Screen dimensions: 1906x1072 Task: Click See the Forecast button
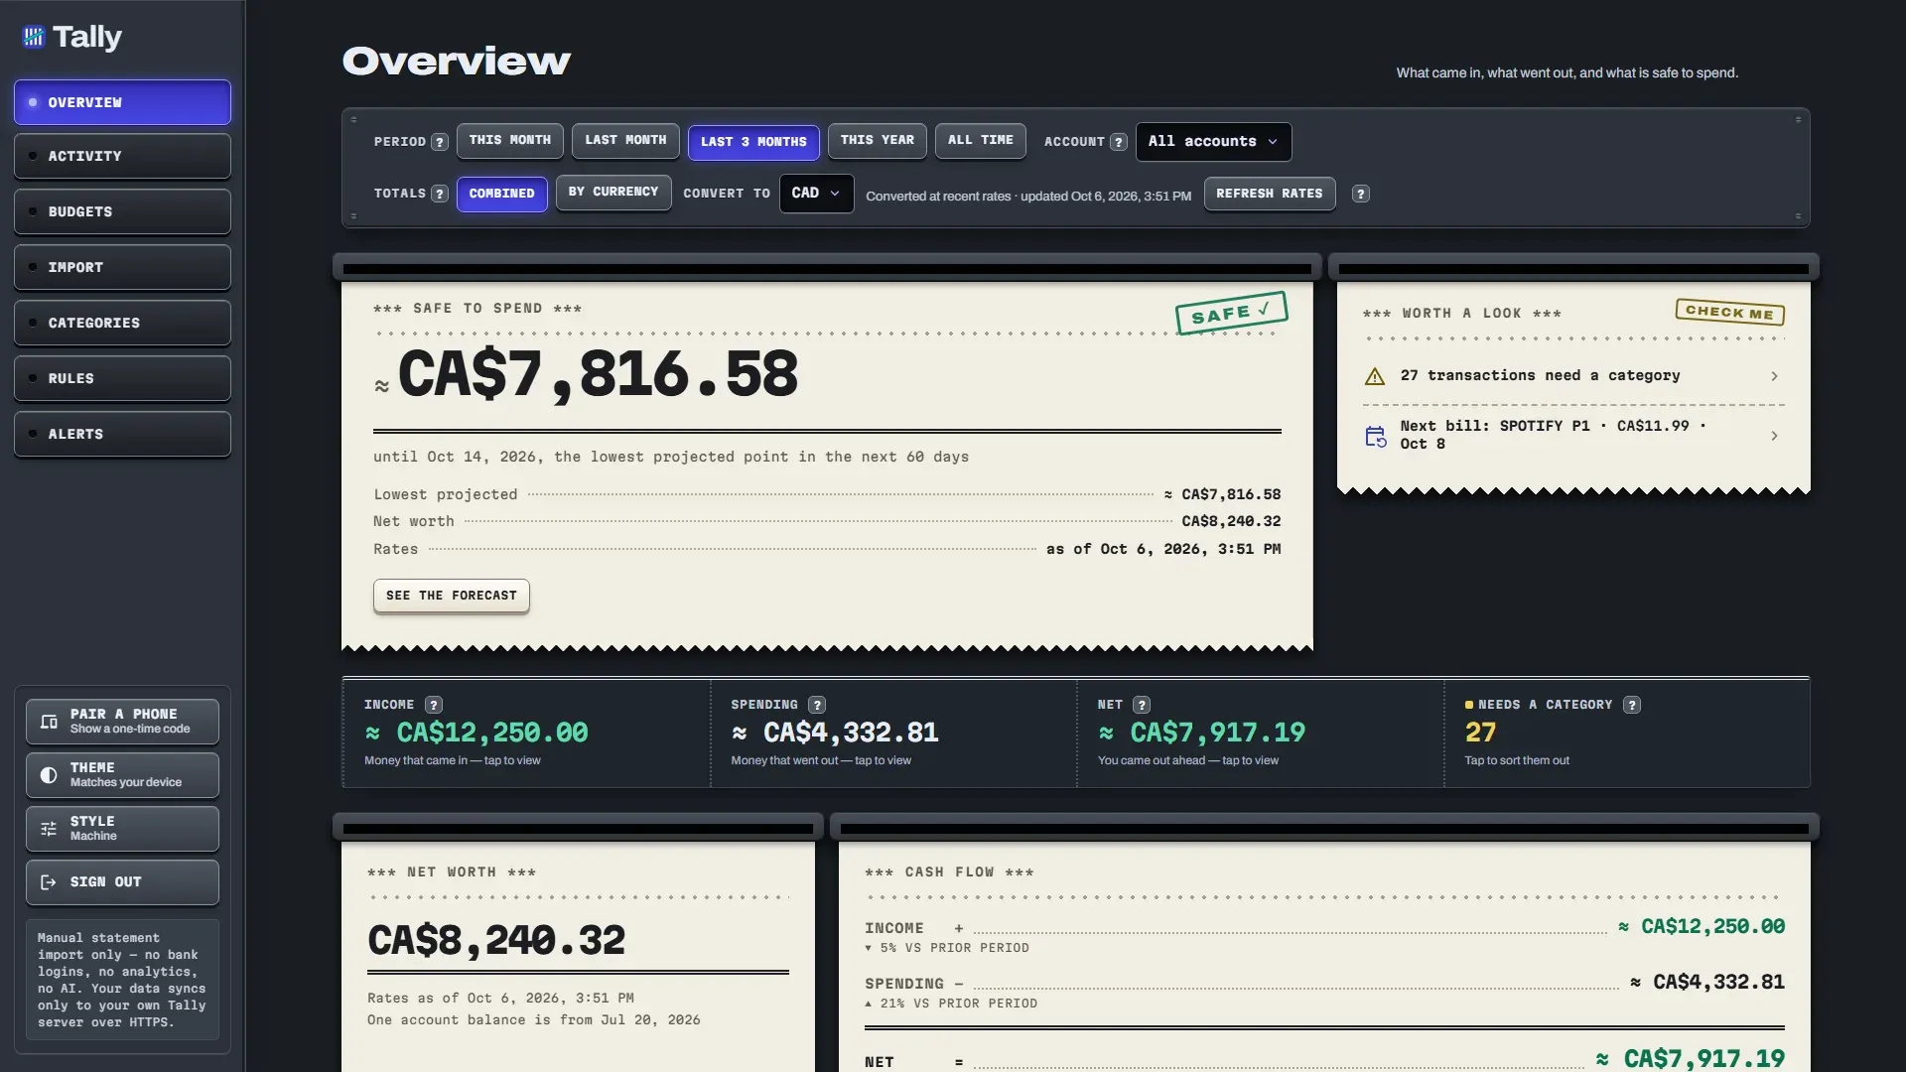pyautogui.click(x=452, y=596)
